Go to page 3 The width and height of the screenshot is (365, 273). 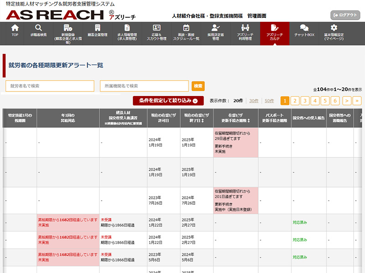pyautogui.click(x=305, y=101)
